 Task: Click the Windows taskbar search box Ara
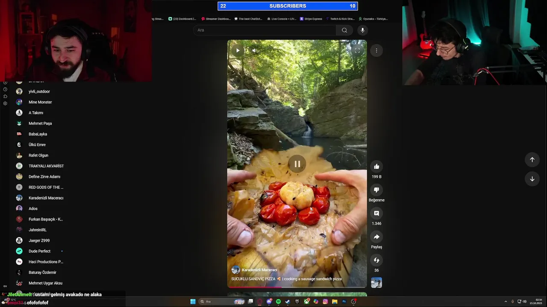click(222, 301)
